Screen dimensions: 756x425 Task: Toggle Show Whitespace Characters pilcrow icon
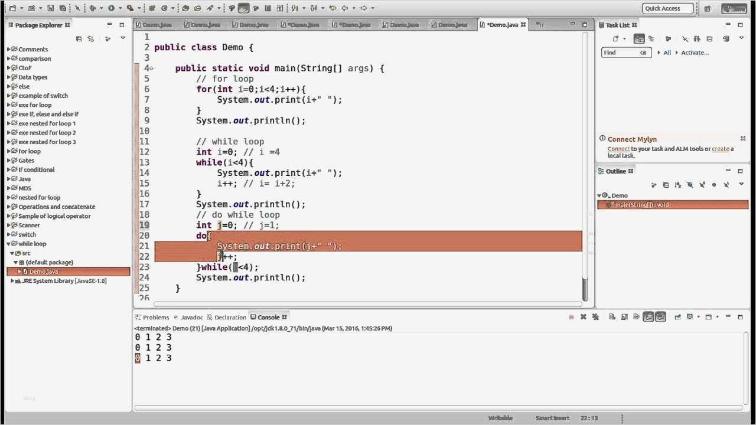[279, 8]
